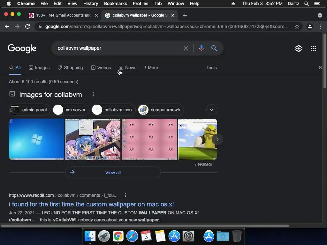Open the anime girls wallpaper thumbnail

[93, 139]
